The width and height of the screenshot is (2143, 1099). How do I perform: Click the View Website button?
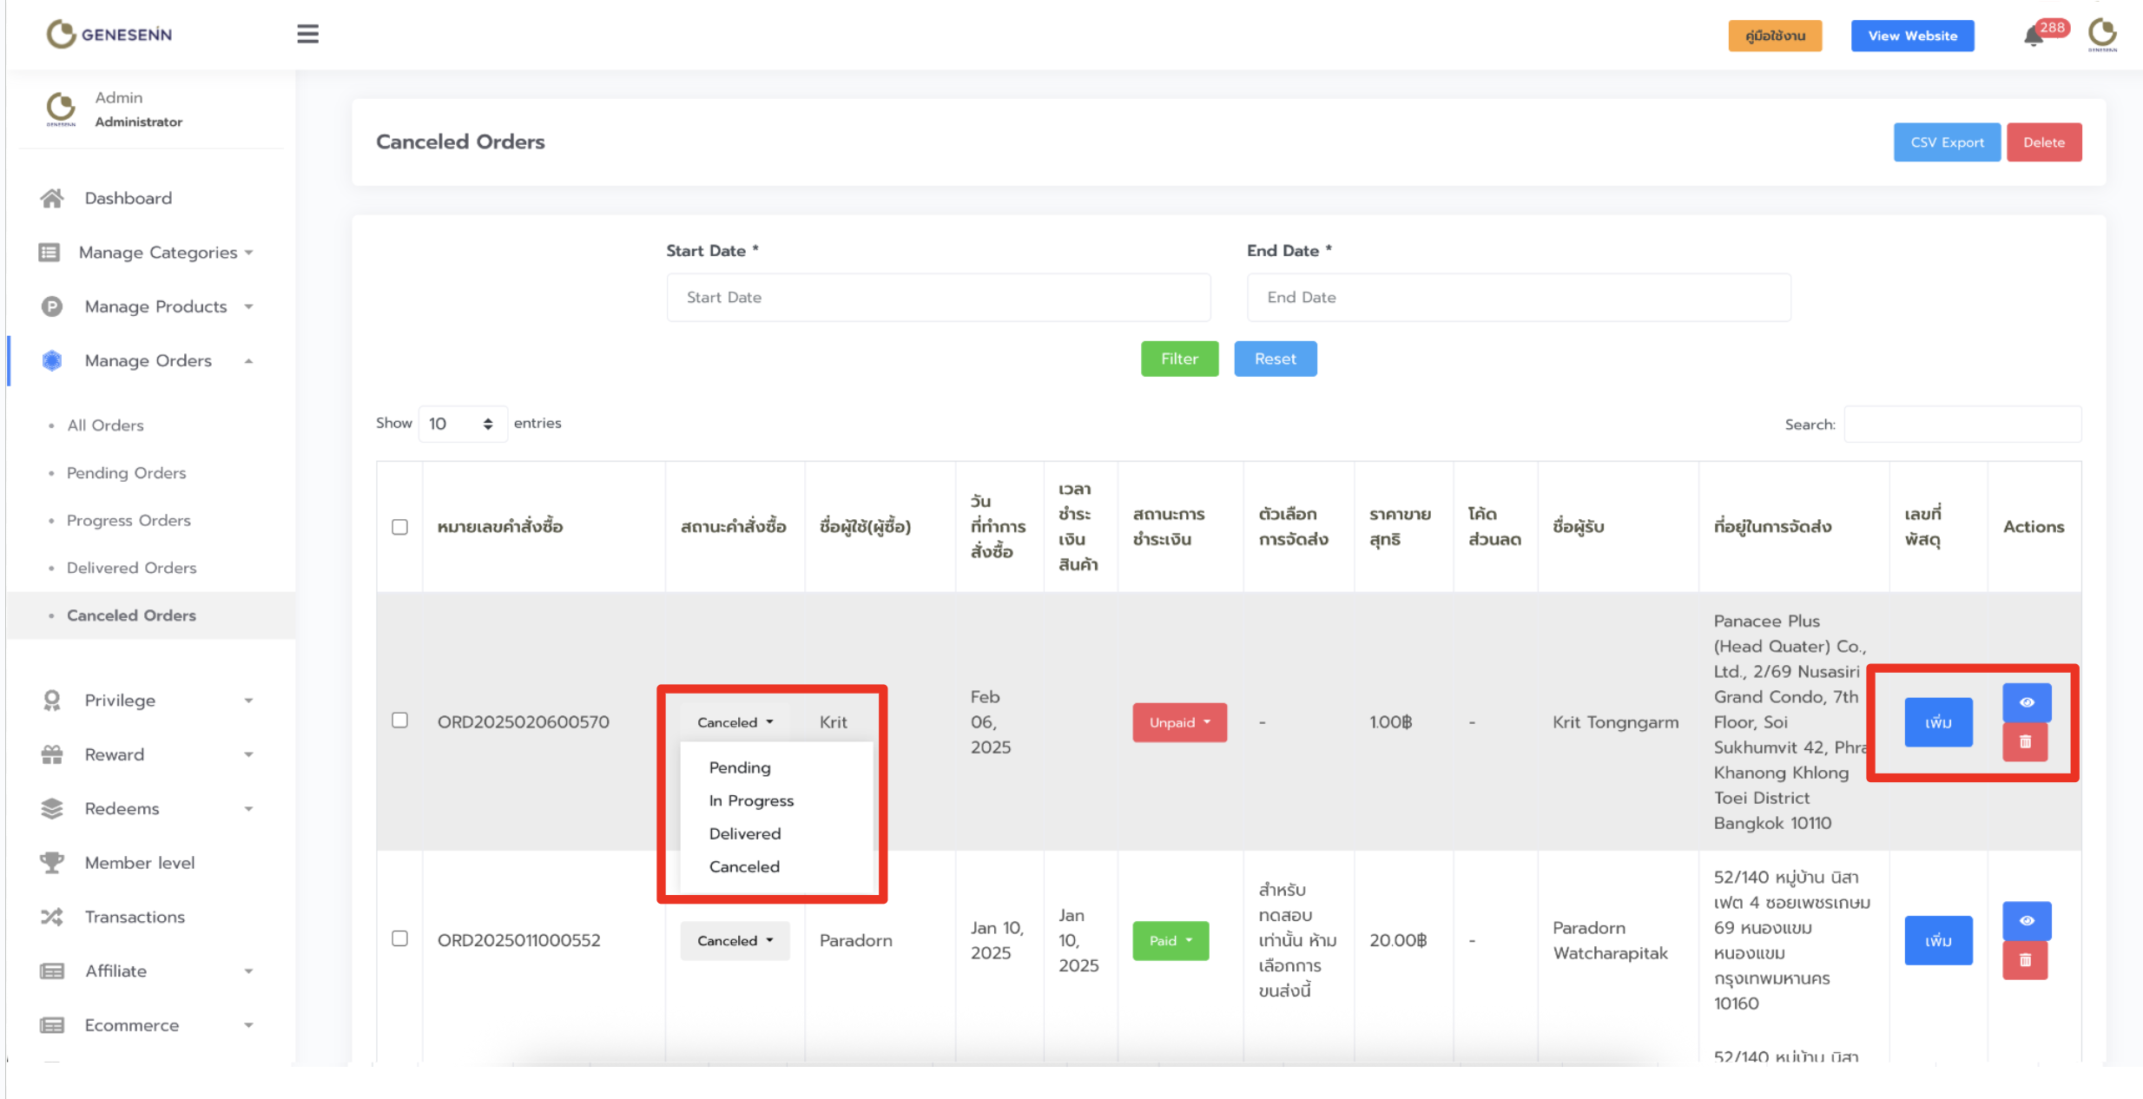point(1912,36)
